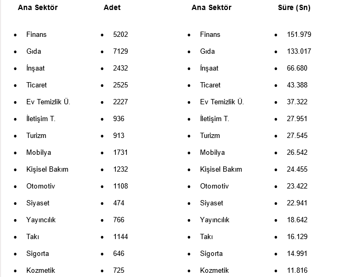The width and height of the screenshot is (348, 277).
Task: Select the İnşaat count 2432
Action: click(121, 68)
